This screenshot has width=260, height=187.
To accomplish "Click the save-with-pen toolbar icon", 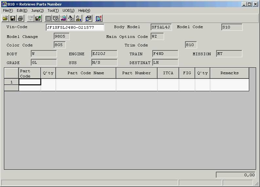I will 38,18.
